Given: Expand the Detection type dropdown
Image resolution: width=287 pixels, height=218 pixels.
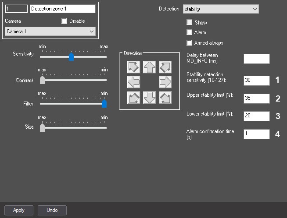Looking at the screenshot, I should [x=221, y=9].
